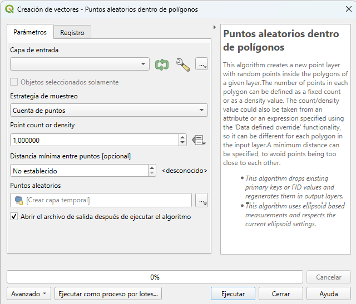Switch to the Registro tab

coord(72,33)
